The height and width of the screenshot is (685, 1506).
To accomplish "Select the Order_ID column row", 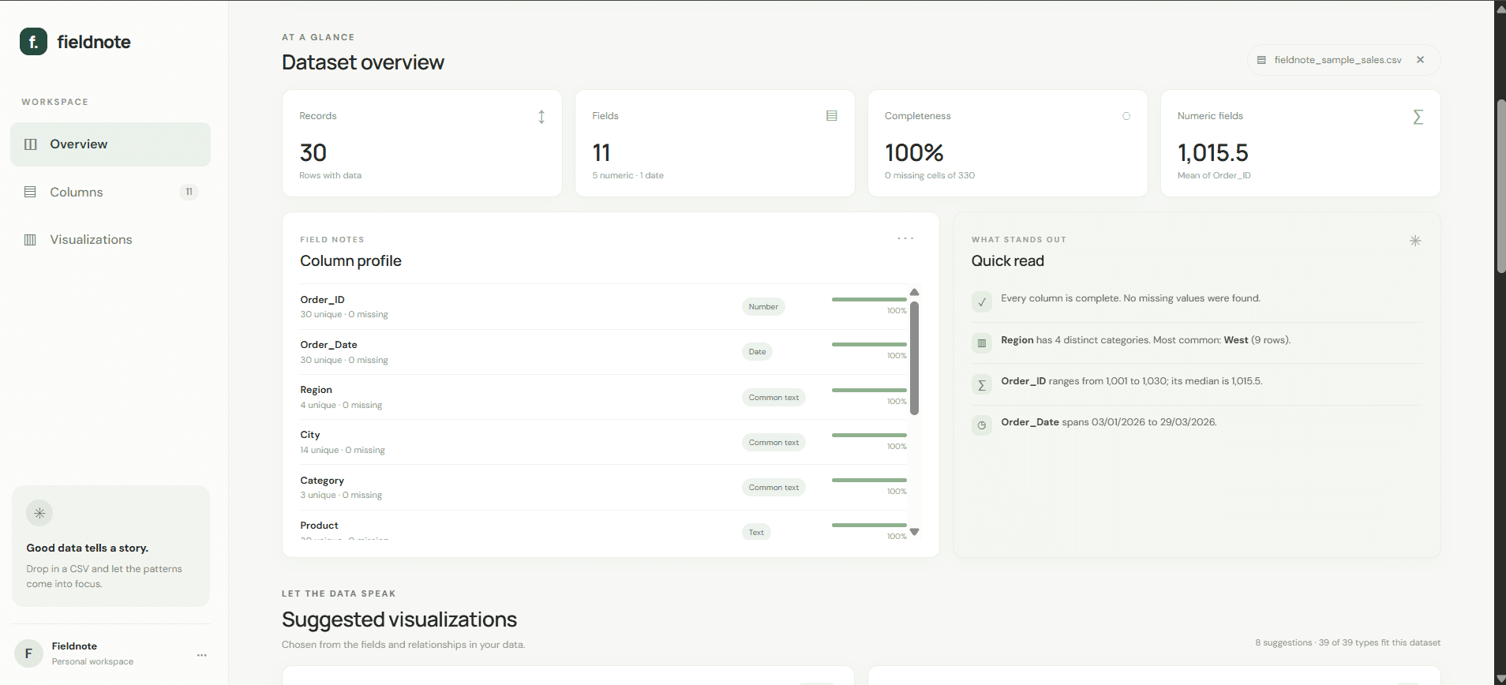I will (x=603, y=307).
